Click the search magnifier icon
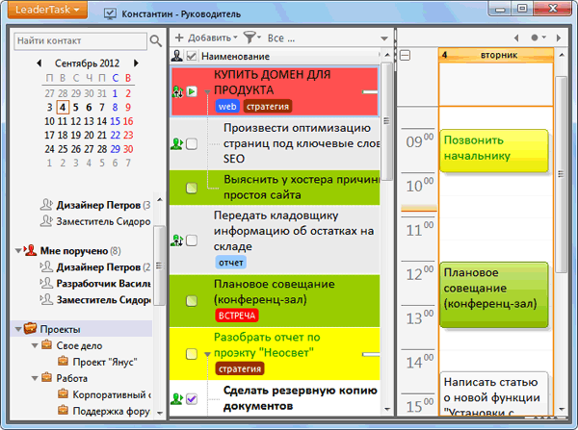Screen dimensions: 578x430 click(155, 40)
